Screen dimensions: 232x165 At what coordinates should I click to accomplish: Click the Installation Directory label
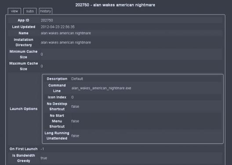[x=24, y=42]
